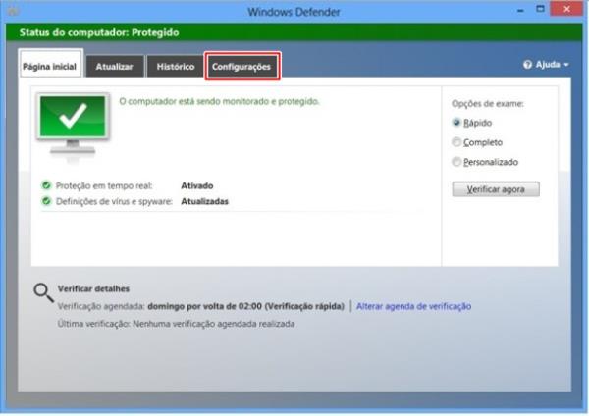Click the Ativado status text
The height and width of the screenshot is (416, 589).
(197, 185)
